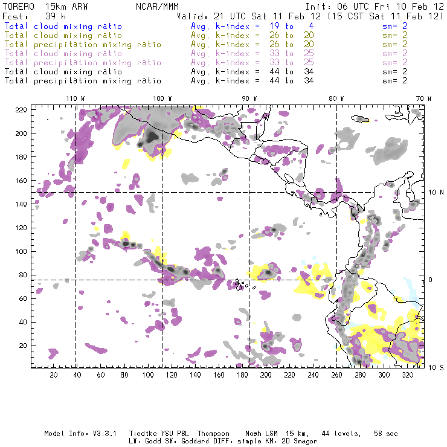Select the "44 levels," text
Viewport: 447px width, 447px height.
[x=341, y=434]
